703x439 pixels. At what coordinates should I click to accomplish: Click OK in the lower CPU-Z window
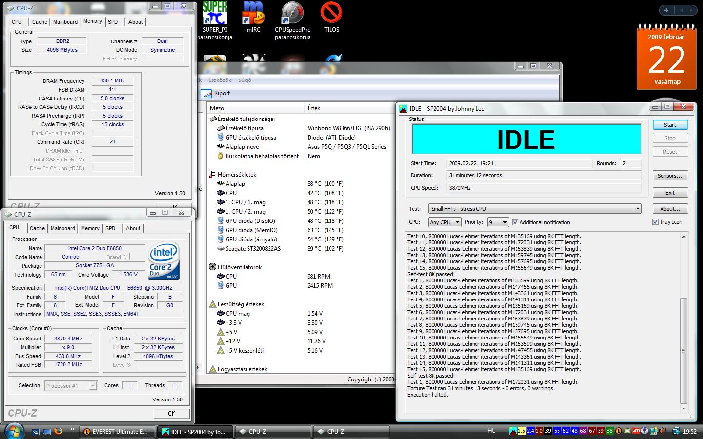pos(171,413)
